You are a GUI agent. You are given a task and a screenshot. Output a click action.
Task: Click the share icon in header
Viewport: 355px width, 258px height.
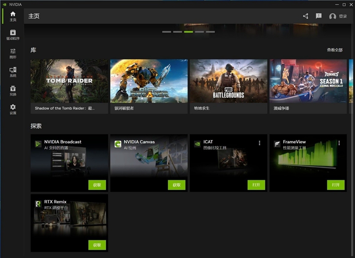click(x=306, y=16)
